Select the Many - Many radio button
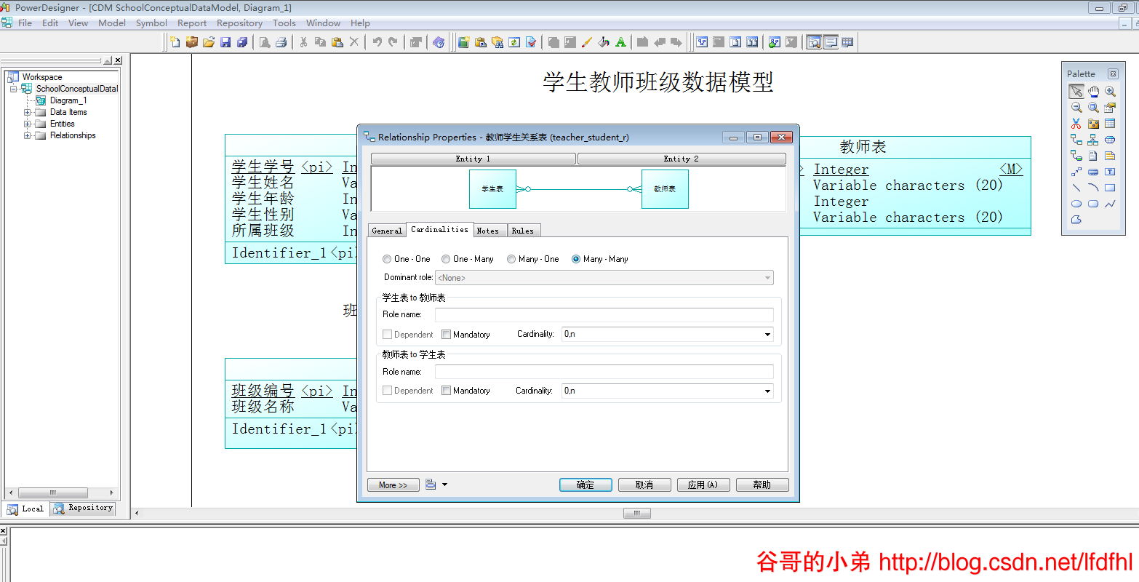This screenshot has height=582, width=1139. pos(576,259)
